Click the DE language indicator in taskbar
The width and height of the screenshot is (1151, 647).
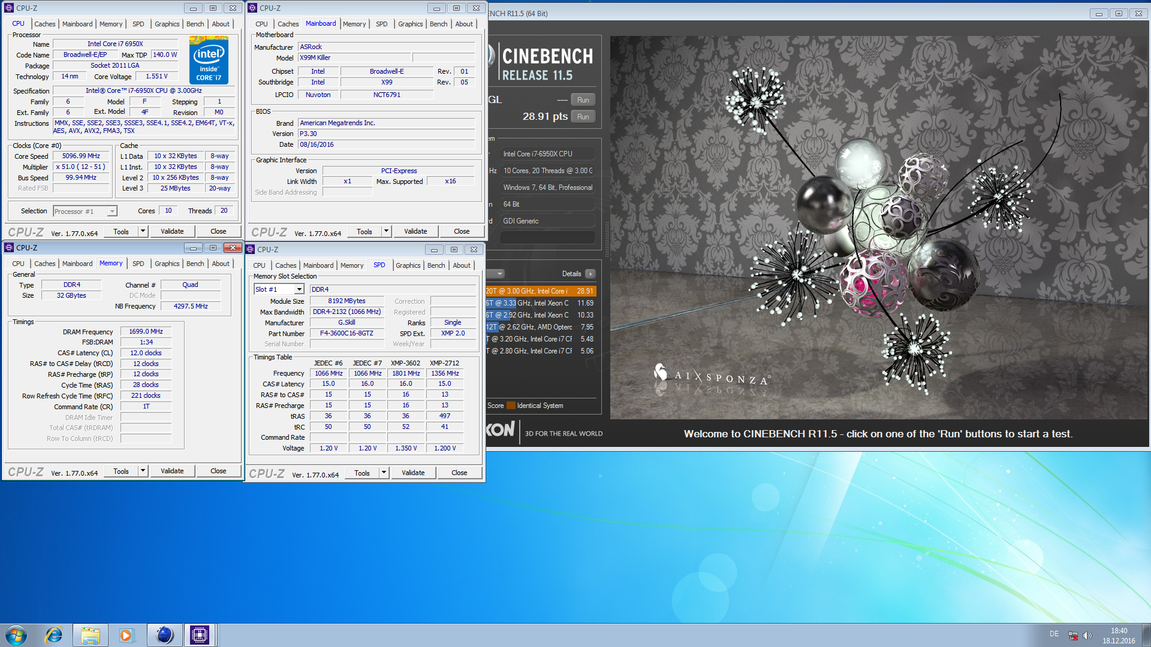click(1054, 634)
